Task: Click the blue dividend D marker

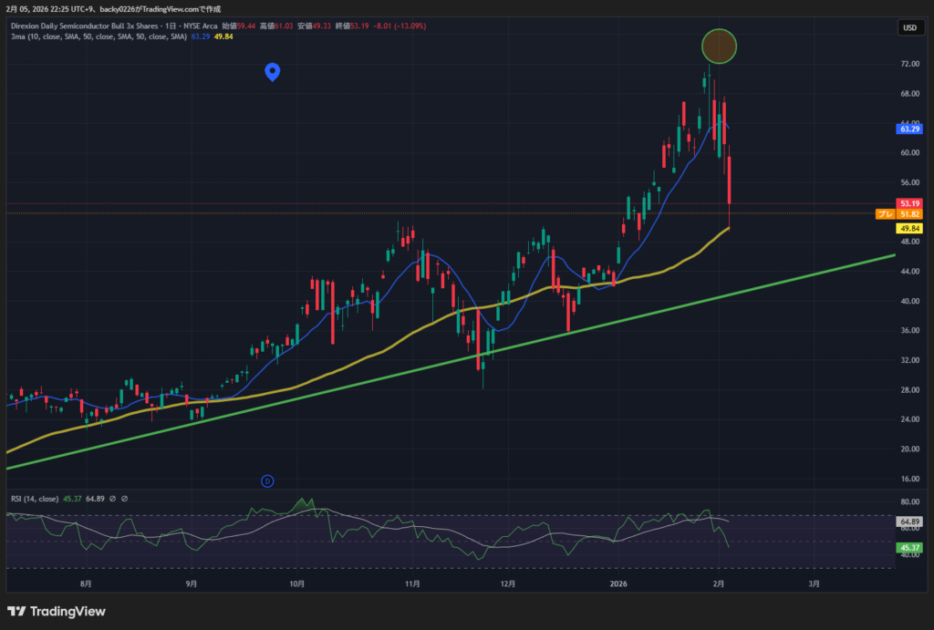Action: point(267,480)
